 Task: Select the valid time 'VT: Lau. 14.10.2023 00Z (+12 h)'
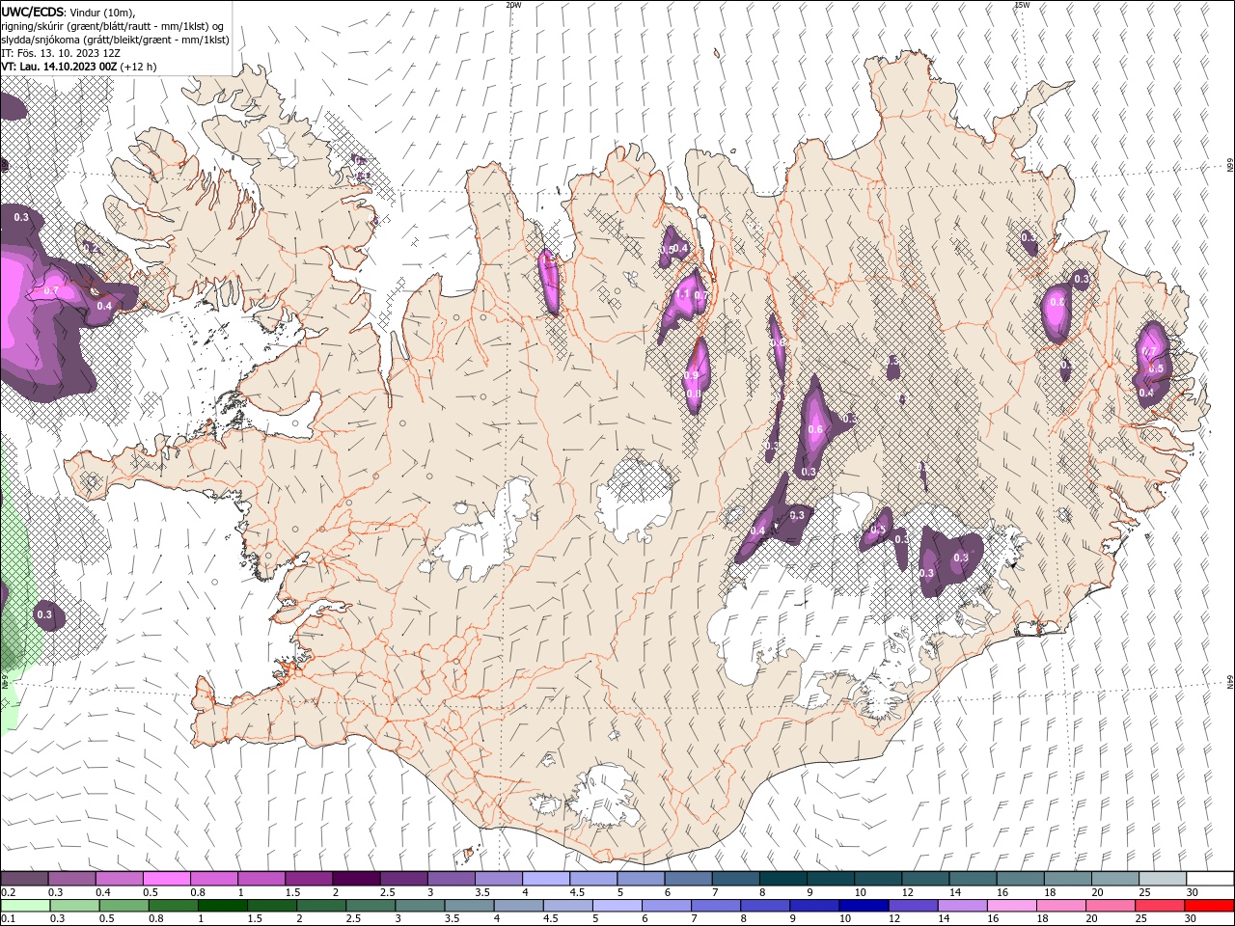pyautogui.click(x=79, y=67)
